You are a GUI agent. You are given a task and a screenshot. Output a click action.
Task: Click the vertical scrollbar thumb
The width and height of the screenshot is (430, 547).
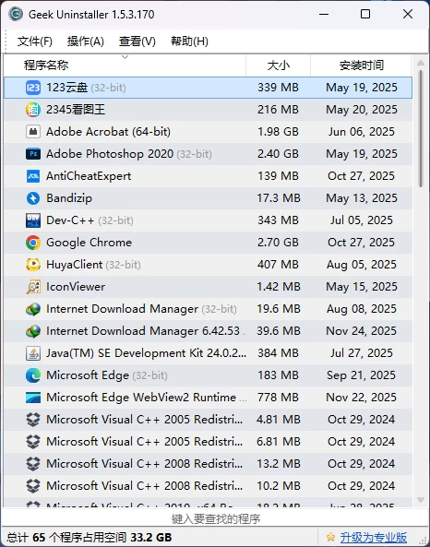(x=421, y=128)
